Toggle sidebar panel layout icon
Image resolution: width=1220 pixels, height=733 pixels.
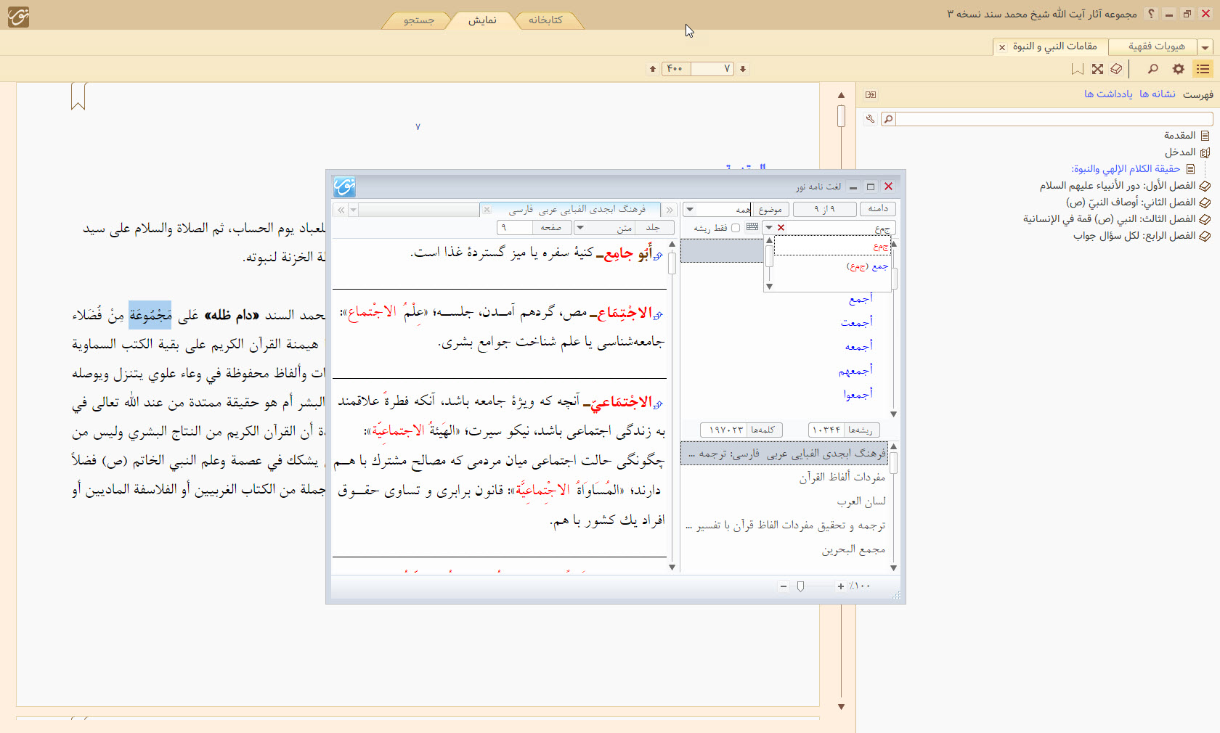pyautogui.click(x=871, y=94)
